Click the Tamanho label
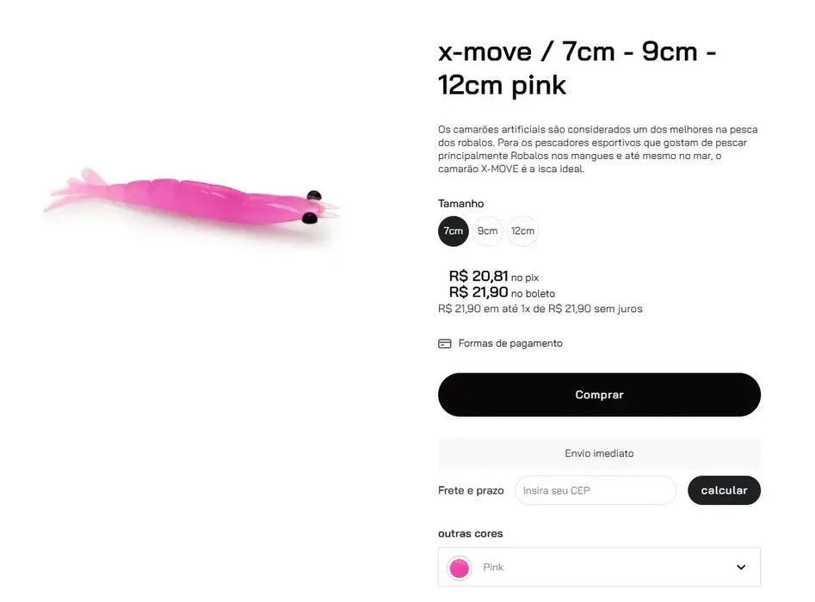This screenshot has height=602, width=815. 461,204
